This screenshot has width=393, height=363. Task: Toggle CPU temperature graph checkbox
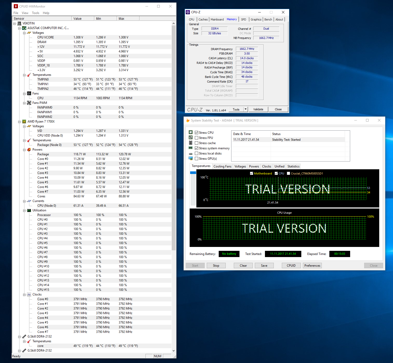pos(276,173)
